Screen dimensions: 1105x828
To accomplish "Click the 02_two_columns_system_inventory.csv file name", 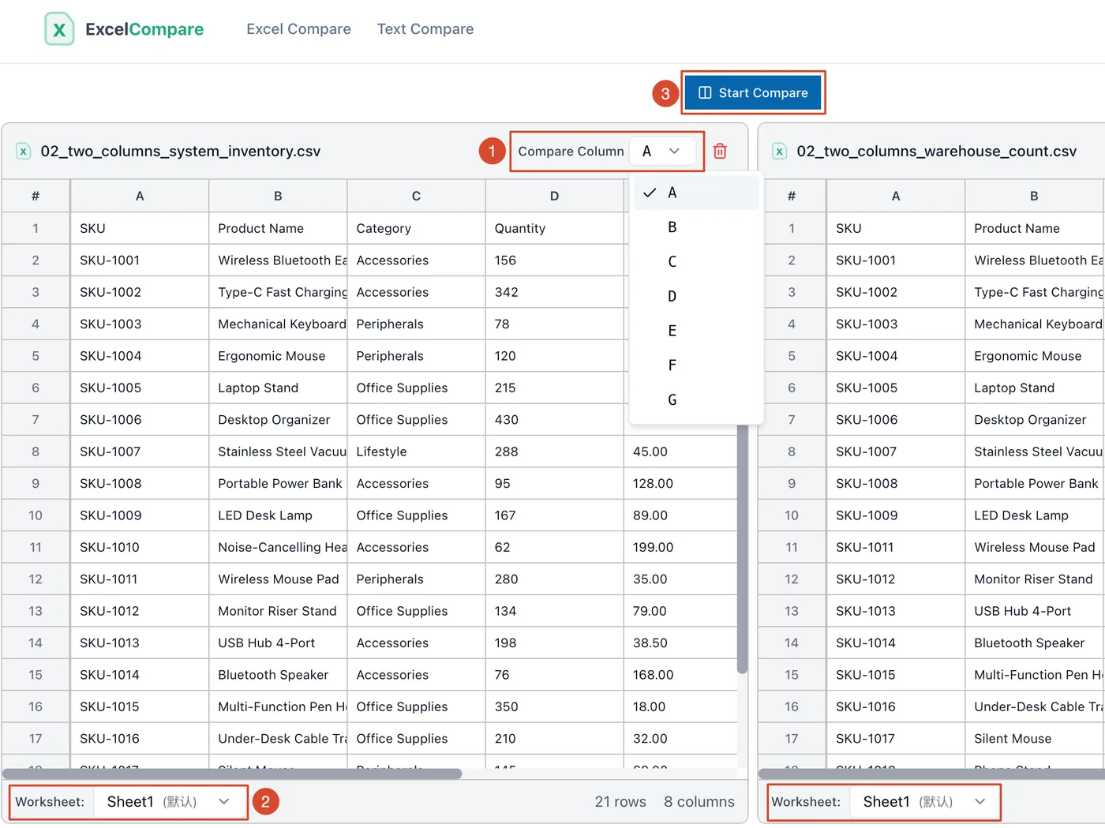I will 181,152.
